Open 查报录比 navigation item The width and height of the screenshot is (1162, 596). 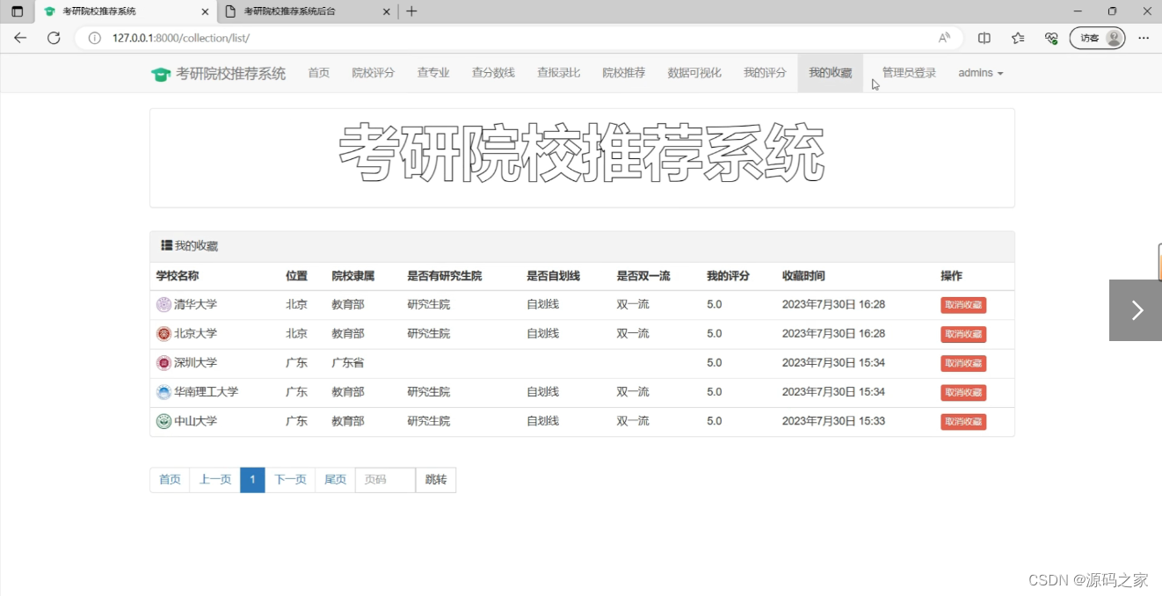click(x=559, y=73)
